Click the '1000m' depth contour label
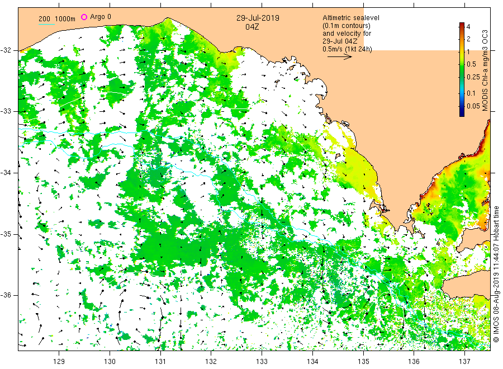503x369 pixels. tap(65, 19)
